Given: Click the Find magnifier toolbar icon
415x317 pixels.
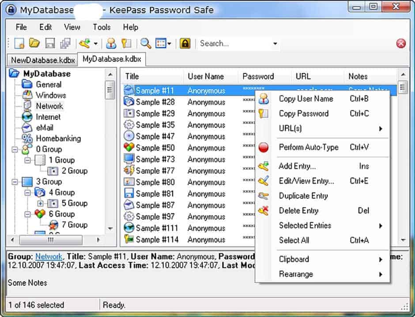Looking at the screenshot, I should pyautogui.click(x=146, y=43).
